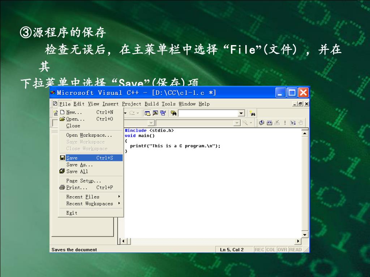The width and height of the screenshot is (370, 277).
Task: Click the hand Breakpoint icon
Action: [x=301, y=123]
